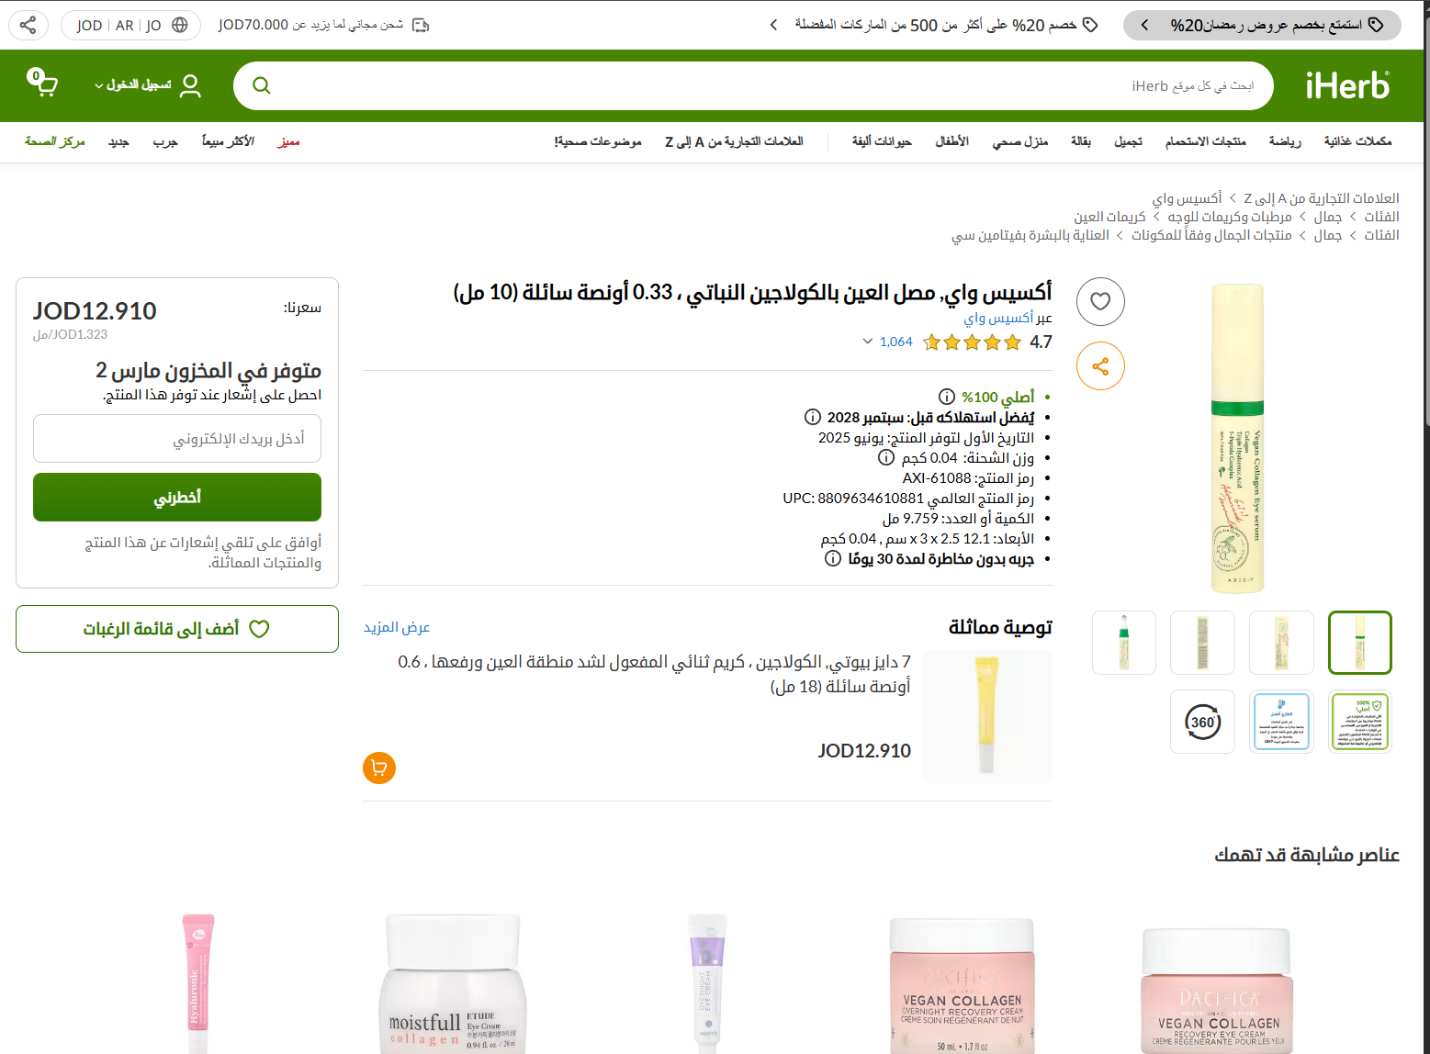Click the info icon next to 100% authentic
Viewport: 1430px width, 1054px height.
947,397
